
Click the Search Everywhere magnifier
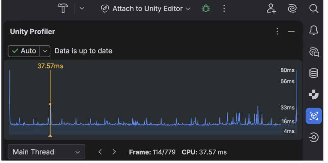(314, 8)
